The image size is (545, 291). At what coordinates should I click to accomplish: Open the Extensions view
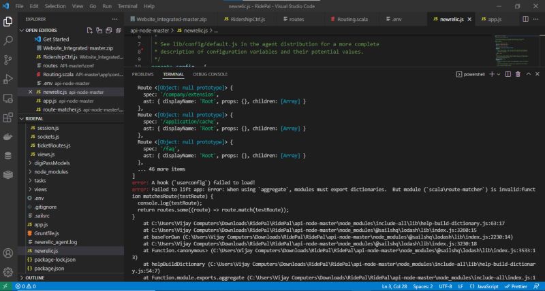click(x=7, y=117)
